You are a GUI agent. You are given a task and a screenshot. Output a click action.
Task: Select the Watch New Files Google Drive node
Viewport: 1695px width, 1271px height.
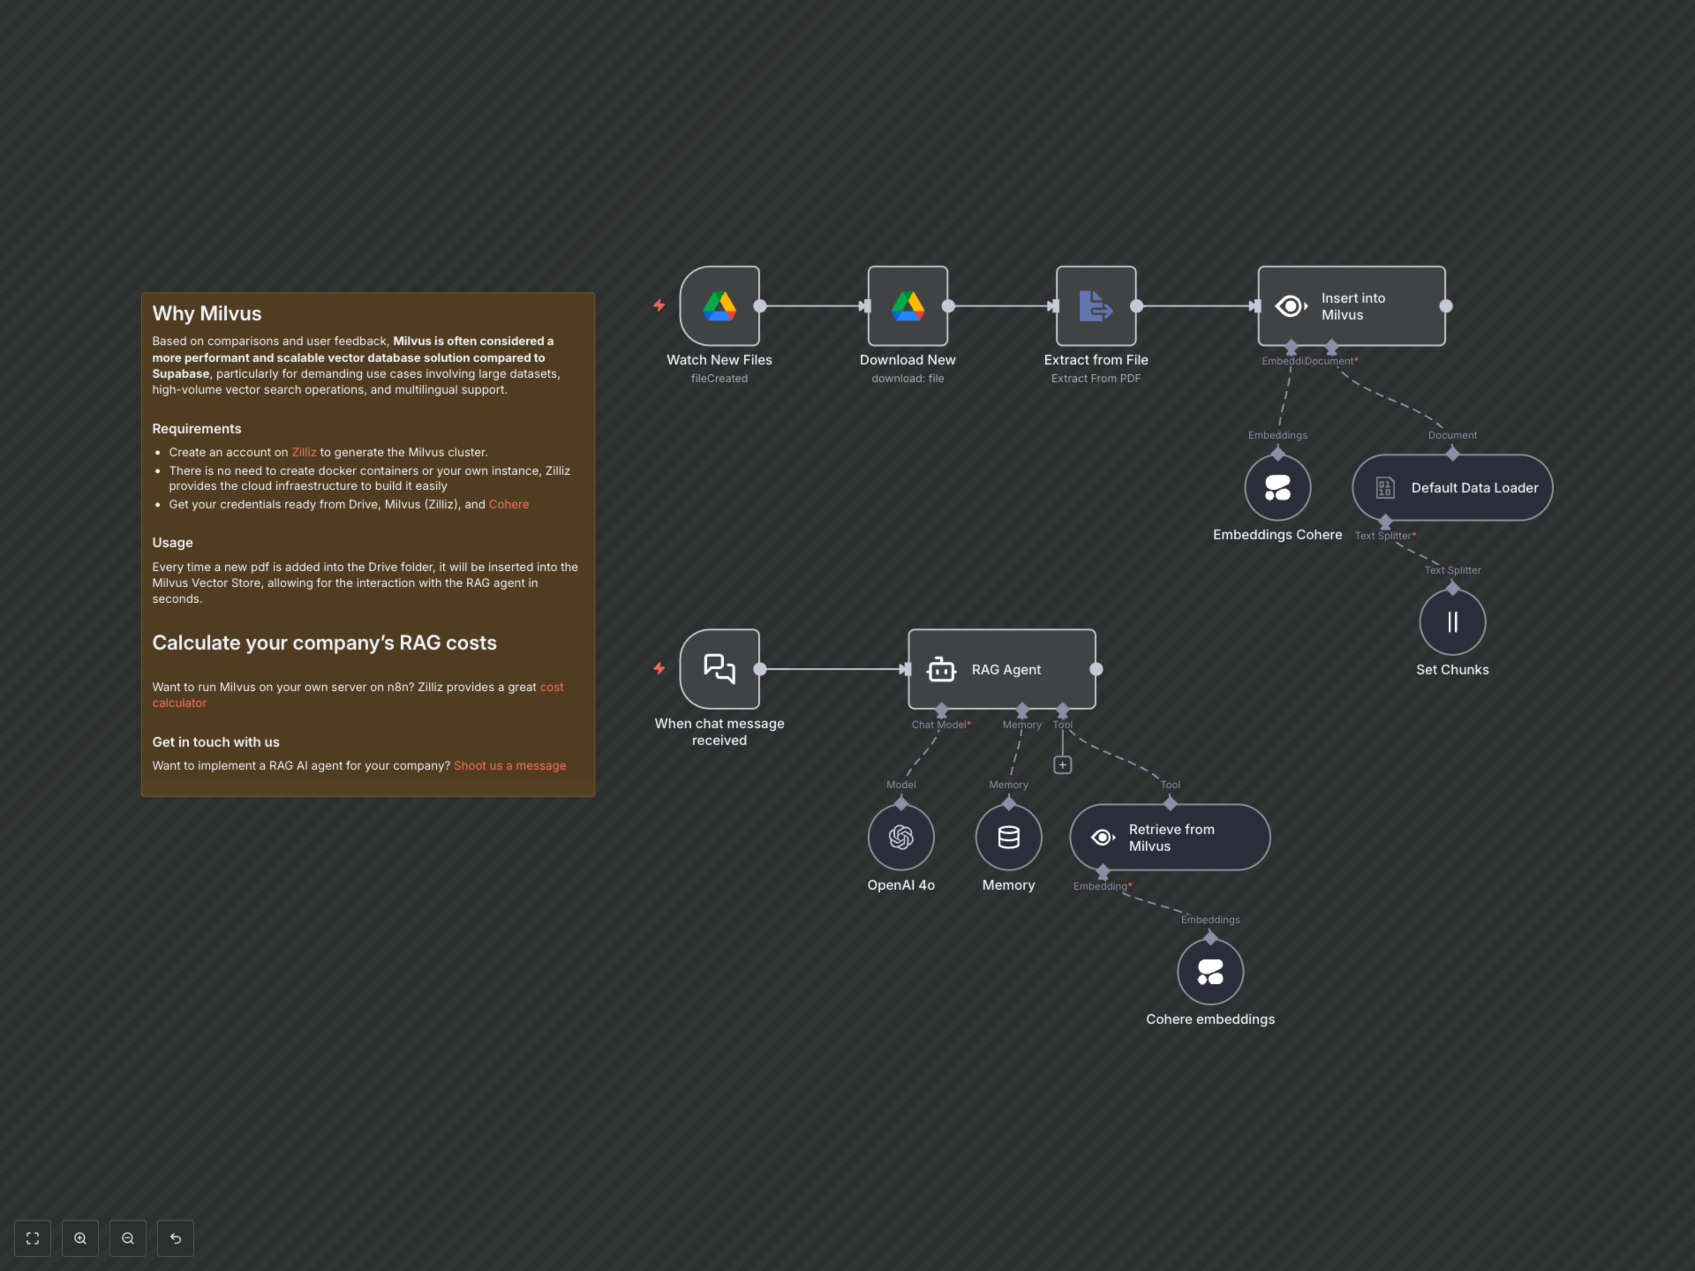click(x=719, y=306)
